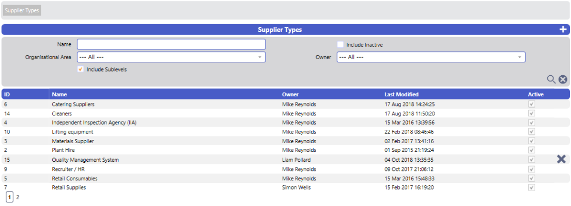
Task: Click the date 22 Feb 2018 08:46:46
Action: pyautogui.click(x=409, y=132)
